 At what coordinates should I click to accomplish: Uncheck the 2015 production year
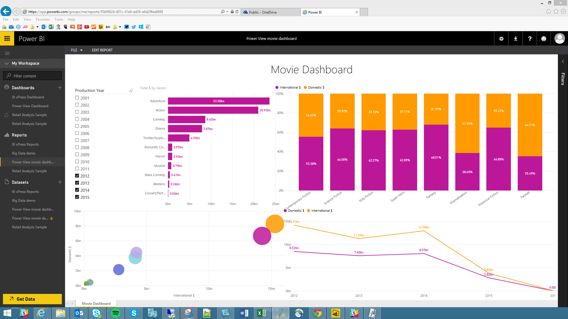[x=77, y=197]
